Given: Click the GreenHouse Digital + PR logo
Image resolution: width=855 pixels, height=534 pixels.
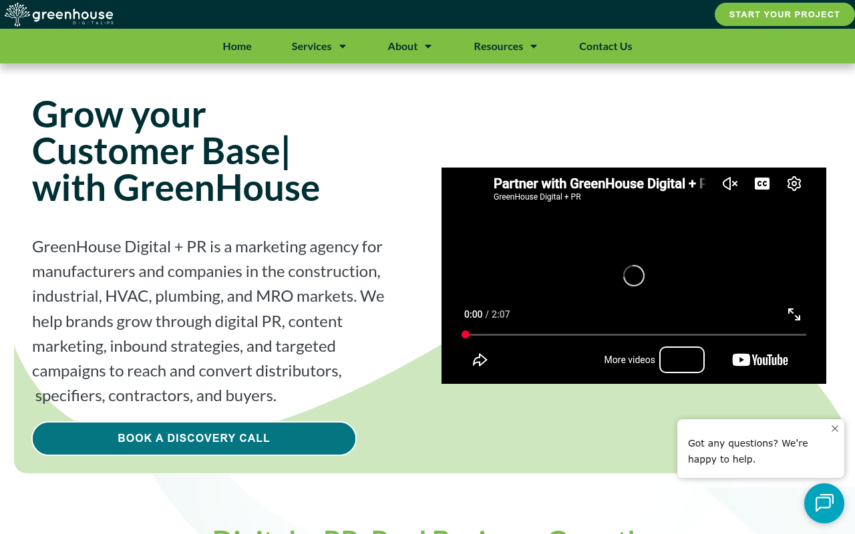Looking at the screenshot, I should (x=59, y=14).
